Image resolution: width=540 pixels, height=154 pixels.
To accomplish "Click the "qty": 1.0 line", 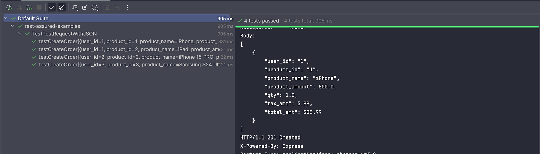I will tap(281, 95).
